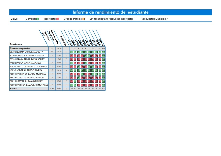Click the 10.00 percentage for ERWIN ARNULFO VASQUEZ
The image size is (221, 156).
(x=59, y=59)
